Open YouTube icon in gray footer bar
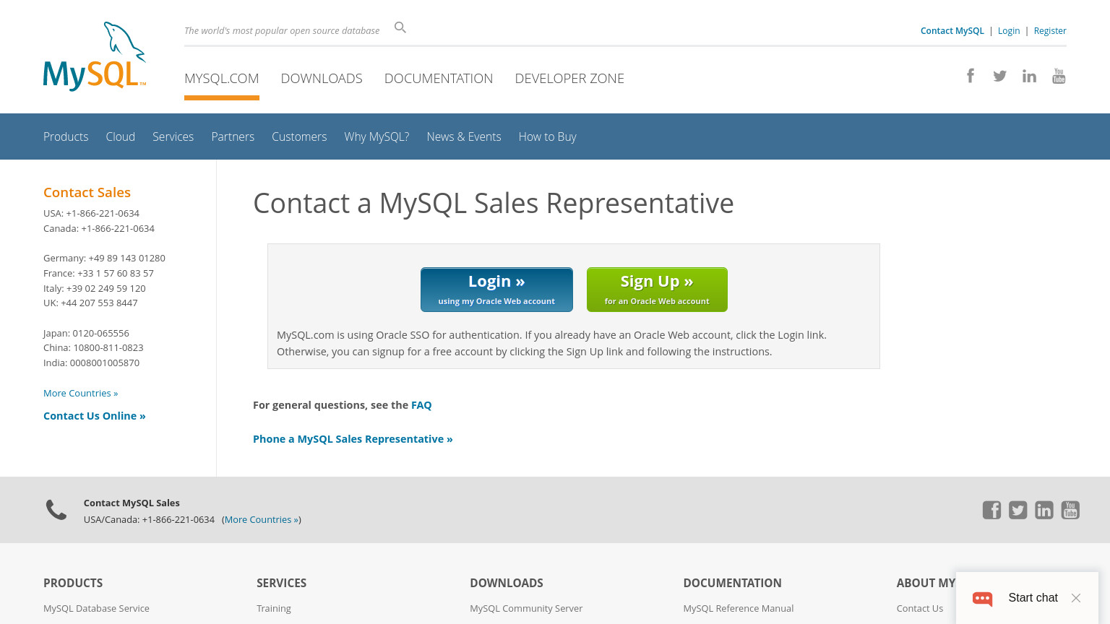This screenshot has width=1110, height=624. tap(1070, 510)
